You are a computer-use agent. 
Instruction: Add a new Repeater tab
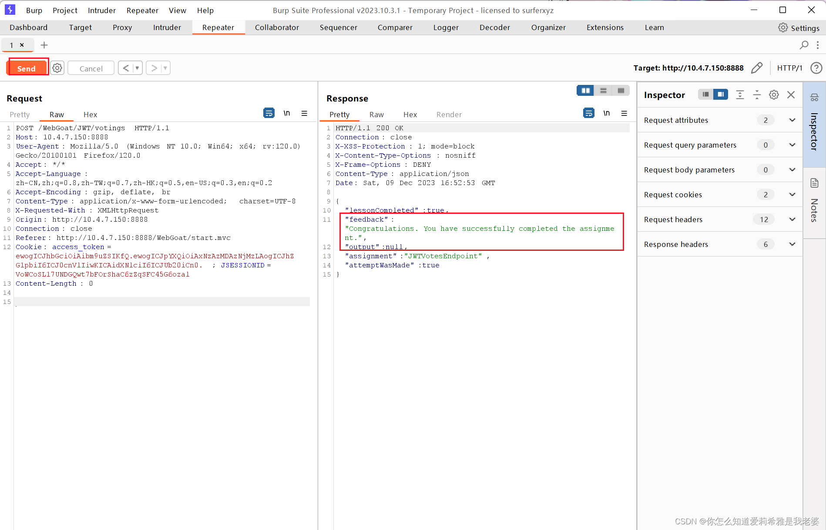(44, 45)
